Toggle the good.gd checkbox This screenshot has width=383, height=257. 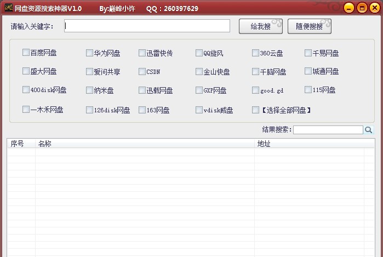[x=255, y=90]
